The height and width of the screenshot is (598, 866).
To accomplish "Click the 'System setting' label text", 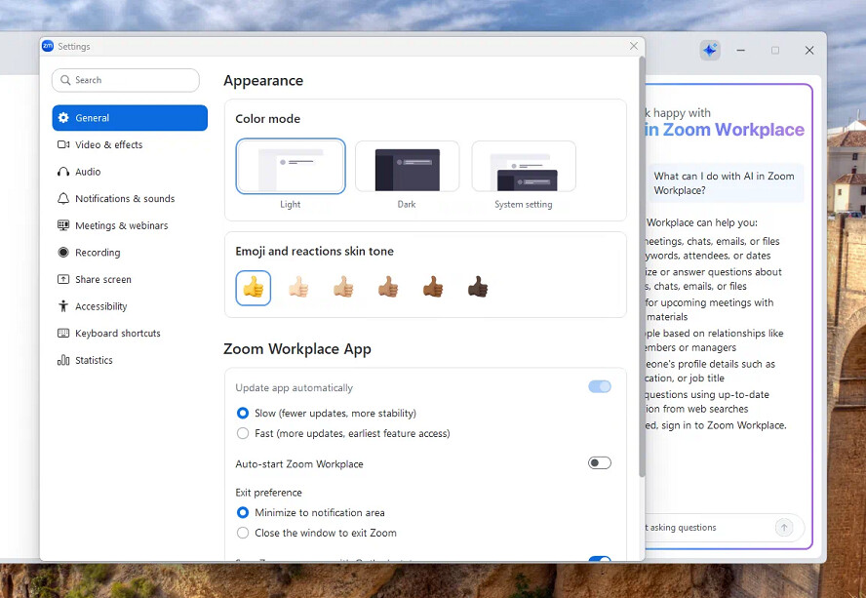I will click(523, 204).
